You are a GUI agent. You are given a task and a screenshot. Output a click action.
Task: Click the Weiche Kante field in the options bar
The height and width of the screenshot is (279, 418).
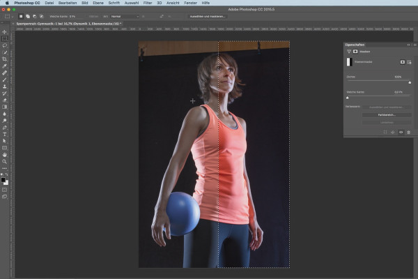76,16
